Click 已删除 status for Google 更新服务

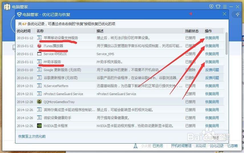[190, 70]
